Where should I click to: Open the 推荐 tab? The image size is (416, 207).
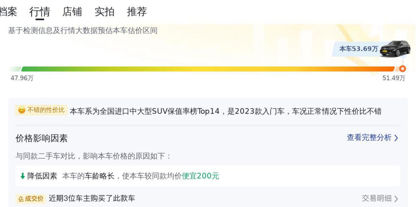pos(137,12)
